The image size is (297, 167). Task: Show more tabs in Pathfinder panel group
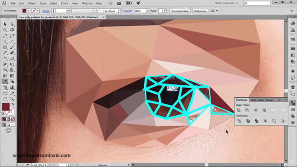pos(279,100)
